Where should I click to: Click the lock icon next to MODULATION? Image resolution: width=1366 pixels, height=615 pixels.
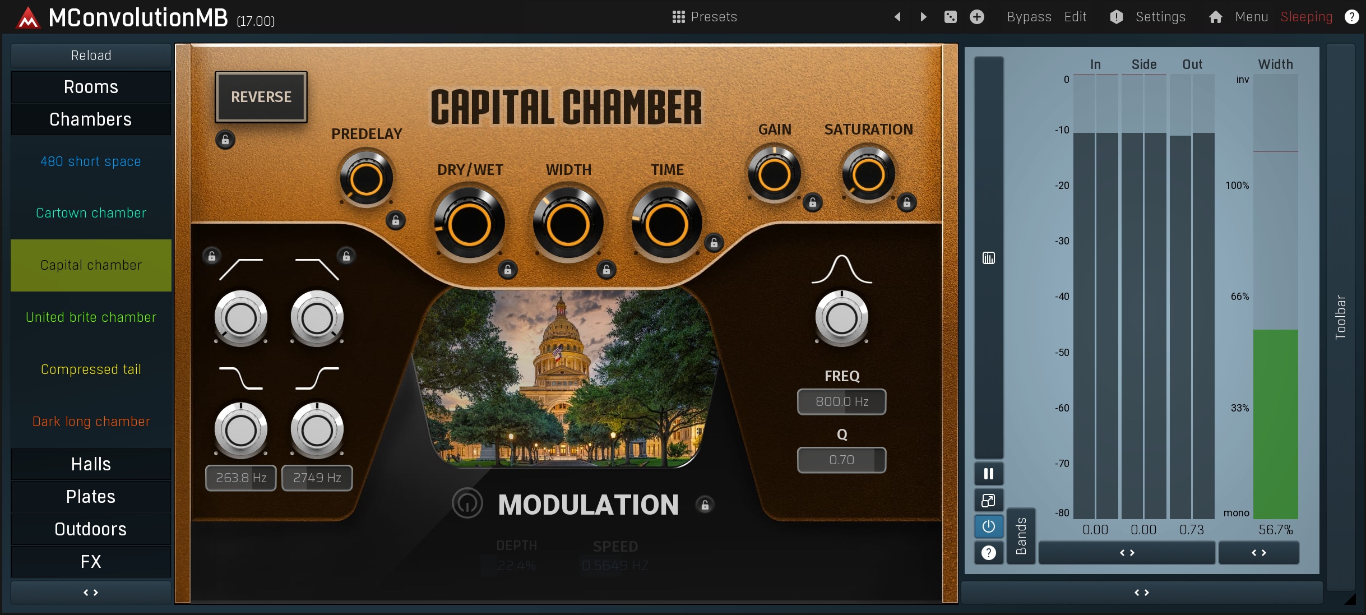pos(705,505)
